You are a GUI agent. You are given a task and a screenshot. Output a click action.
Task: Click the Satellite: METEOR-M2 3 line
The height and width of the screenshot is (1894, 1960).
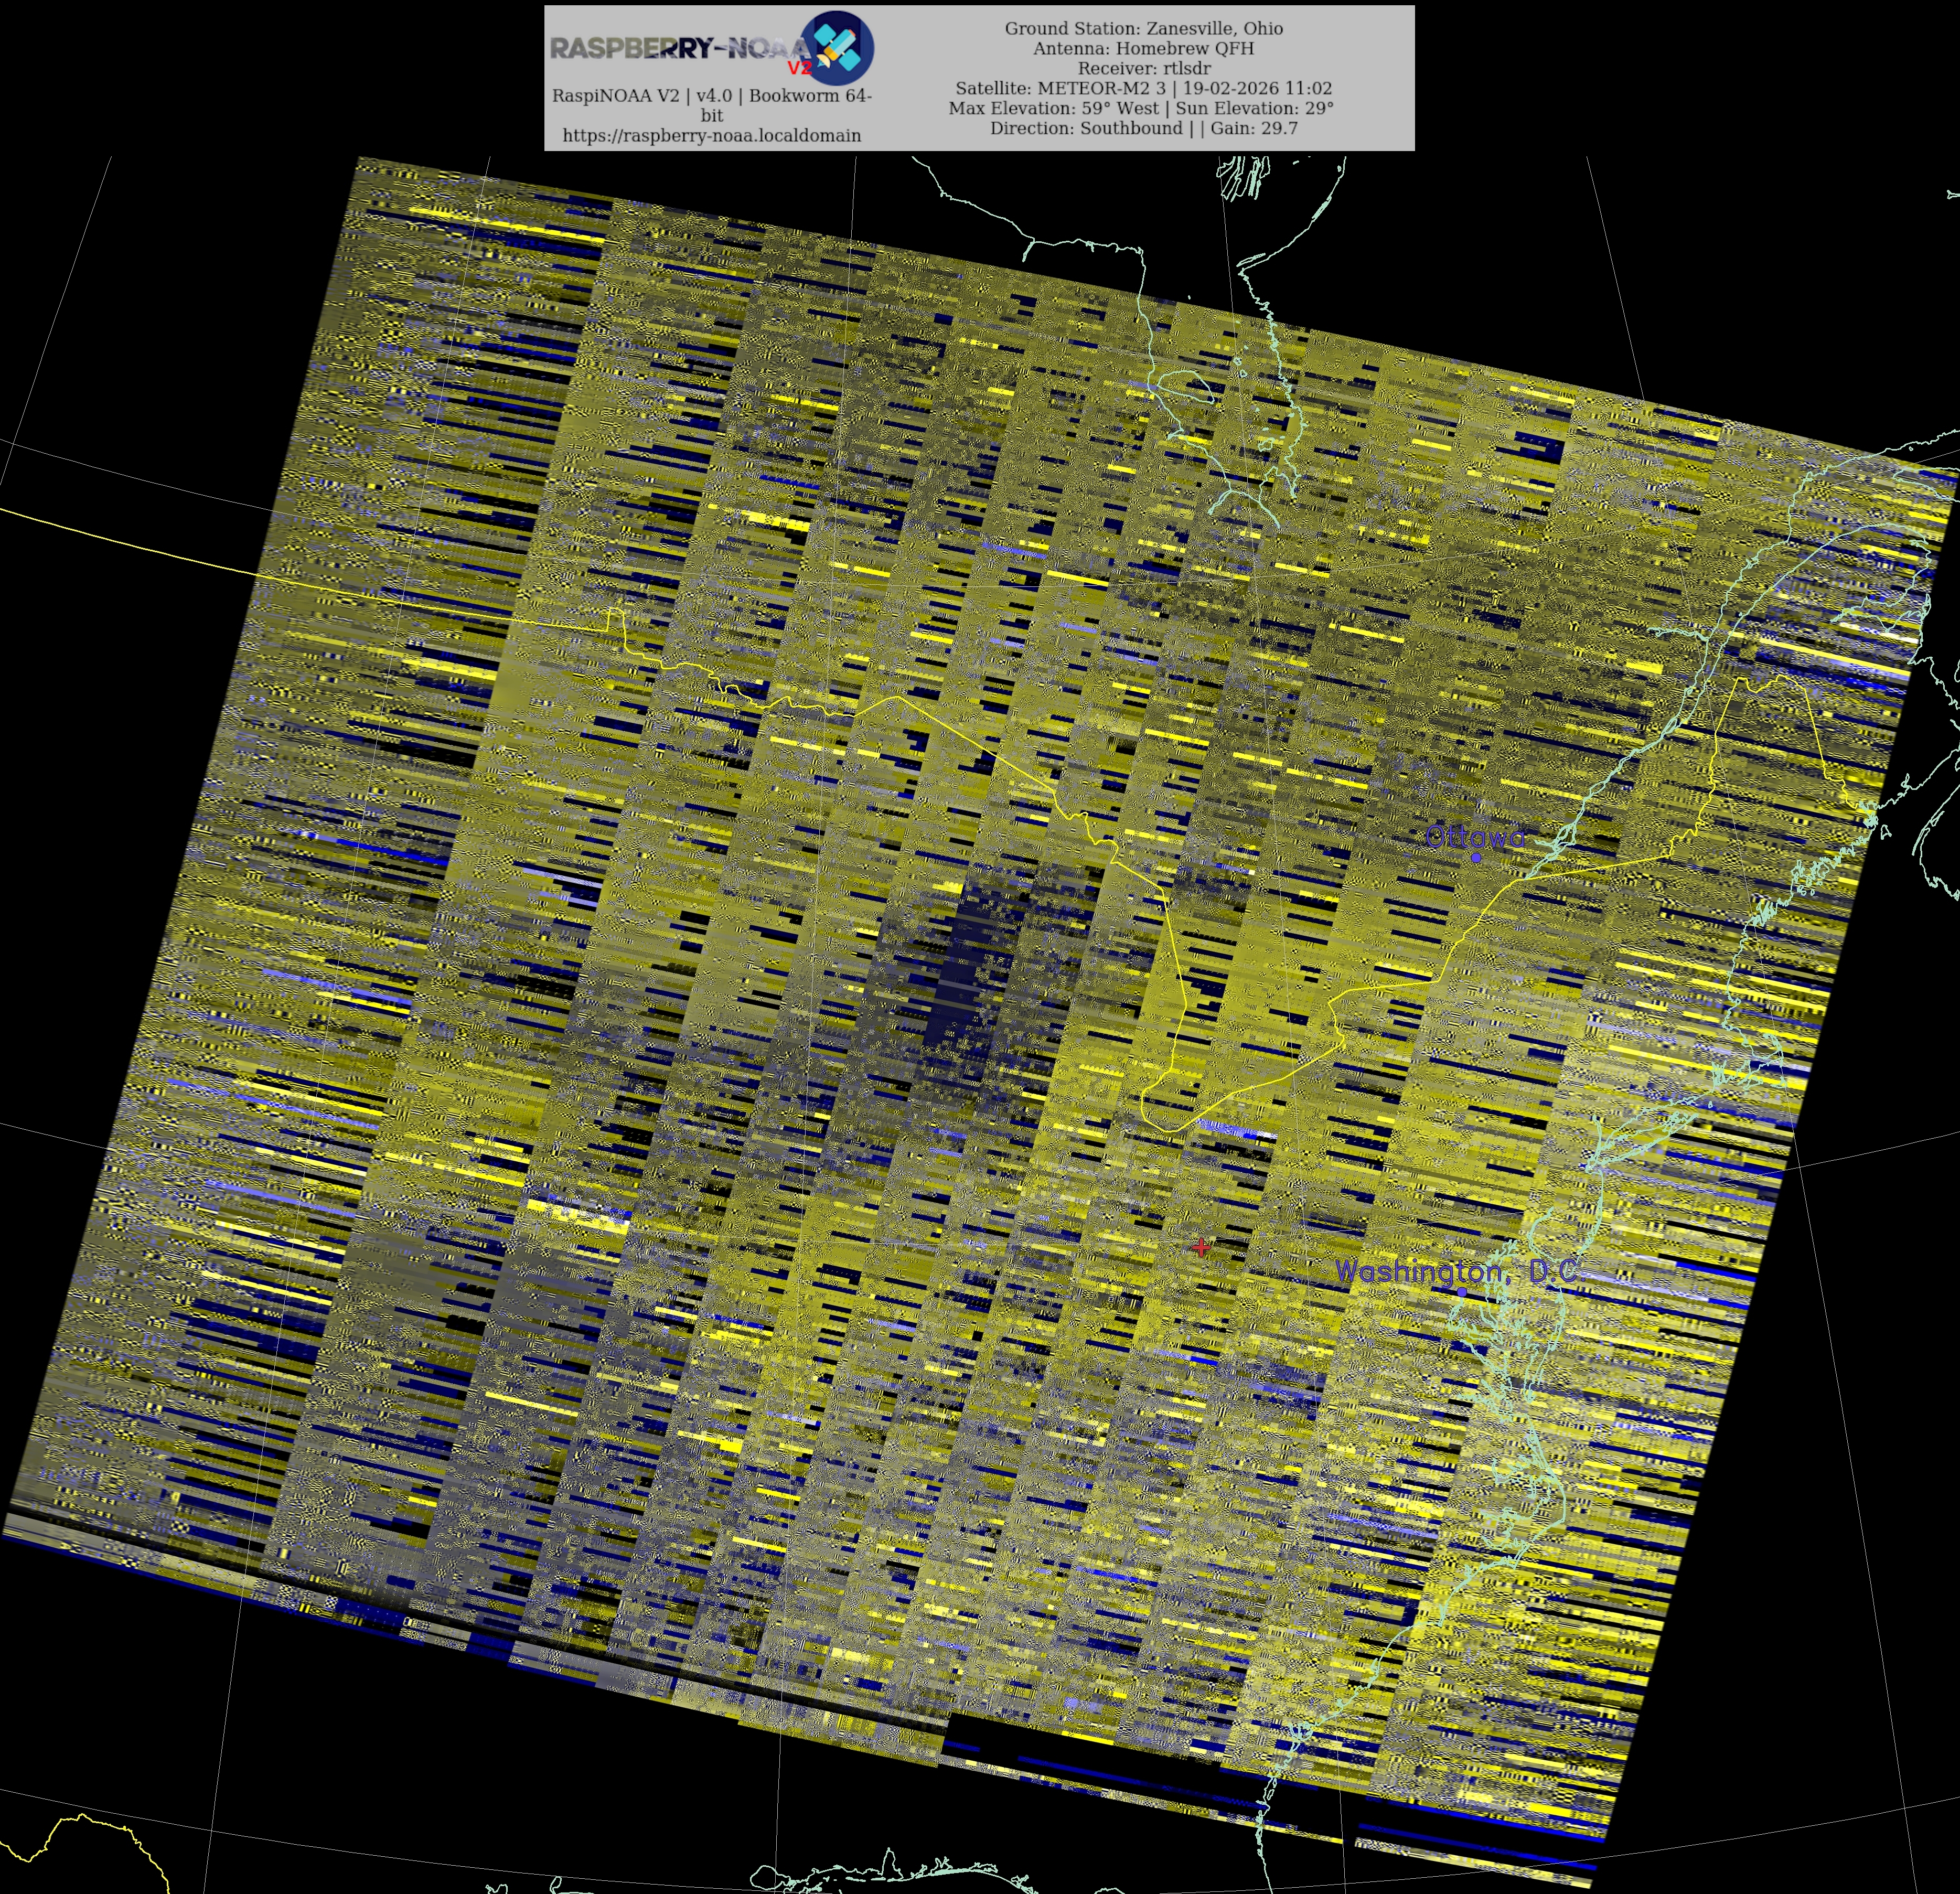point(1143,88)
